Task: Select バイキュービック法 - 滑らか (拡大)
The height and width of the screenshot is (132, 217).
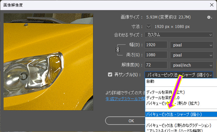Action: (173, 103)
